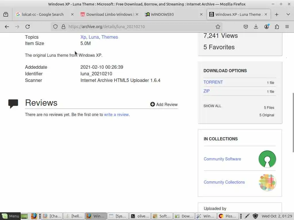The image size is (294, 220).
Task: Click the colorful Community Collections thumbnail
Action: [267, 182]
